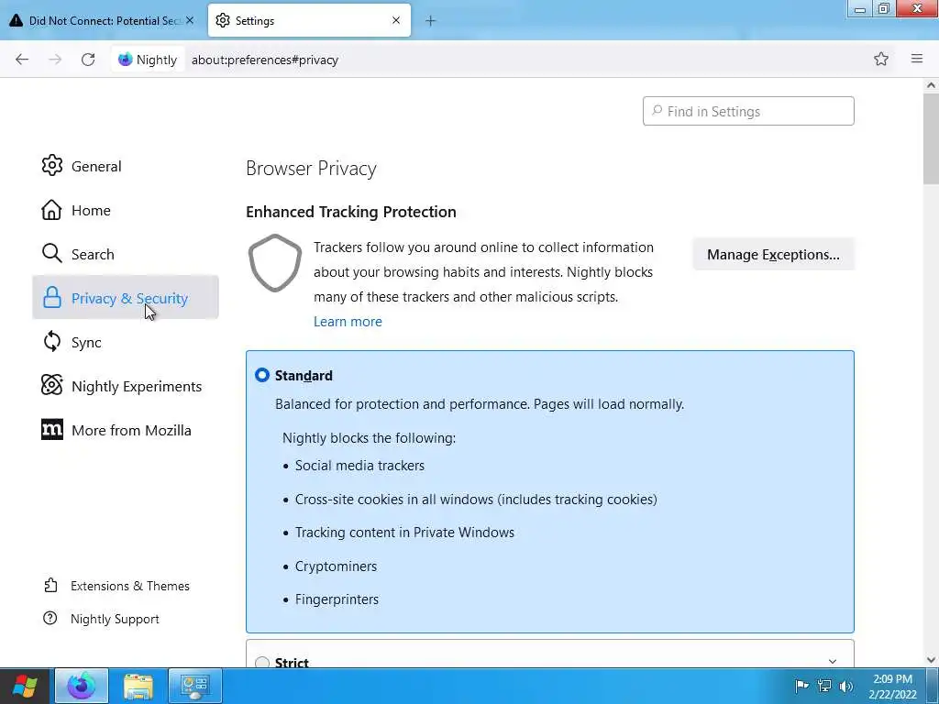The width and height of the screenshot is (939, 704).
Task: Click the 'Cryptominers' list item
Action: [336, 566]
